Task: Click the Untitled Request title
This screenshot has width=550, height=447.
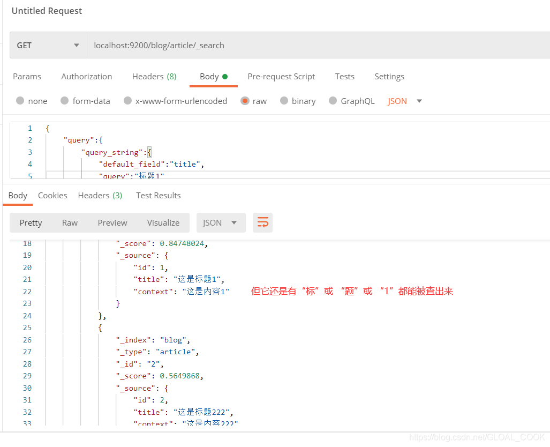Action: (47, 11)
